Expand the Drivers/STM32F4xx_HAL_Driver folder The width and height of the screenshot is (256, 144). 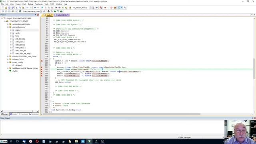(8, 56)
